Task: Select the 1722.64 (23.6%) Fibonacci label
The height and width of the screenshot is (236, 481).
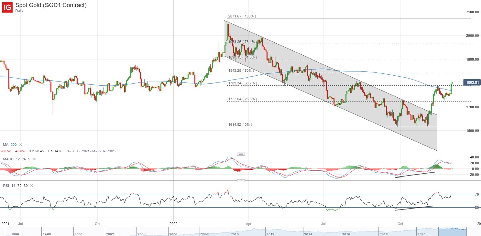Action: click(x=243, y=99)
